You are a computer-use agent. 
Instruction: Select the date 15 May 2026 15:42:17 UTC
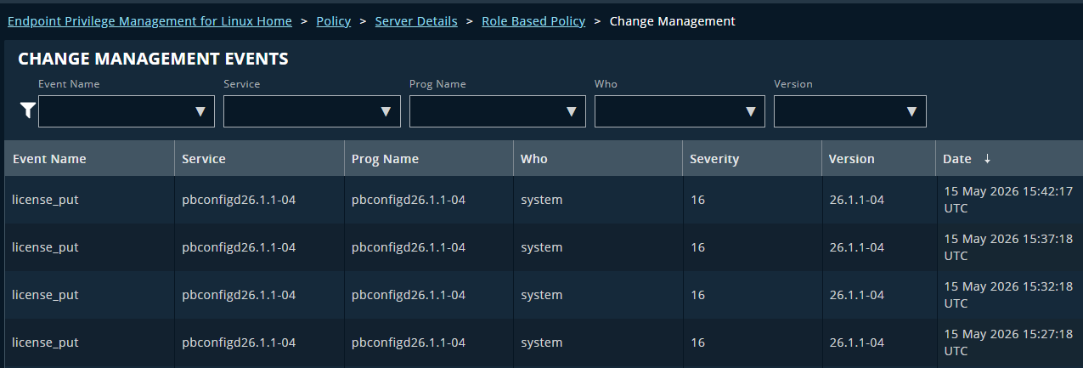(x=1008, y=200)
